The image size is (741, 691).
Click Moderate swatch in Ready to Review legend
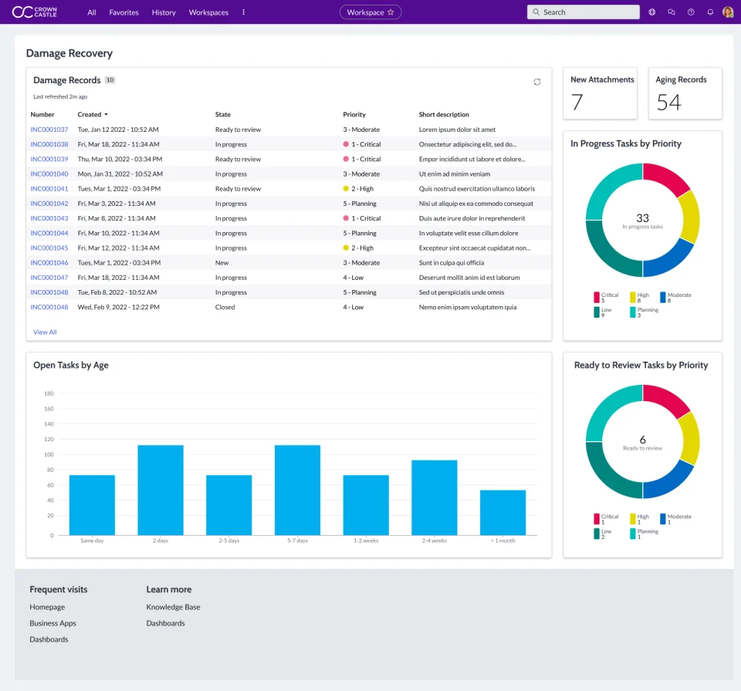pos(662,518)
